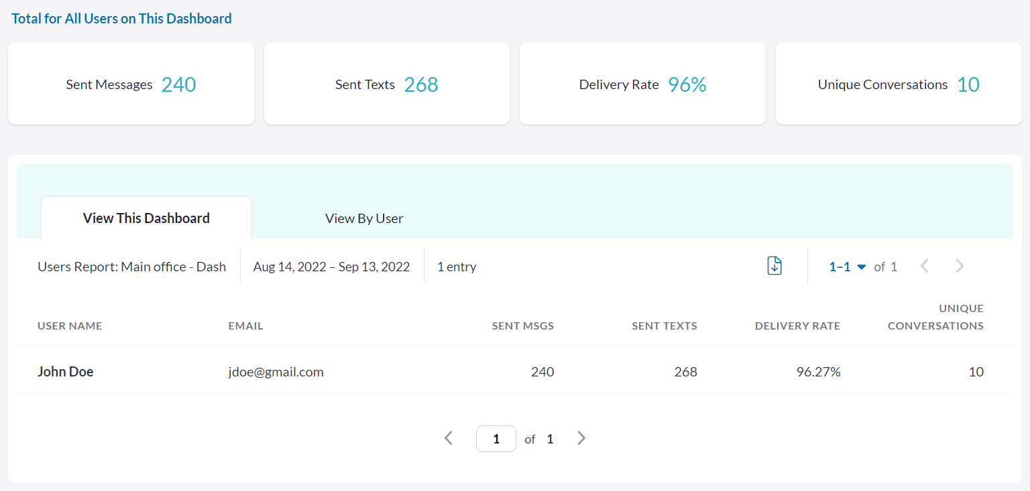Sort by the User Name column header
This screenshot has width=1030, height=491.
pyautogui.click(x=70, y=326)
